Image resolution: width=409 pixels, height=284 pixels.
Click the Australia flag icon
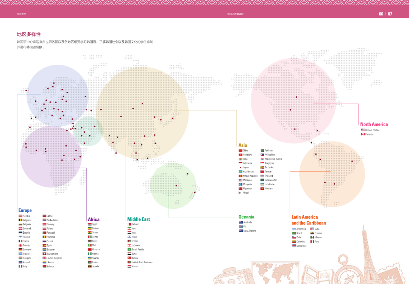[x=240, y=222]
